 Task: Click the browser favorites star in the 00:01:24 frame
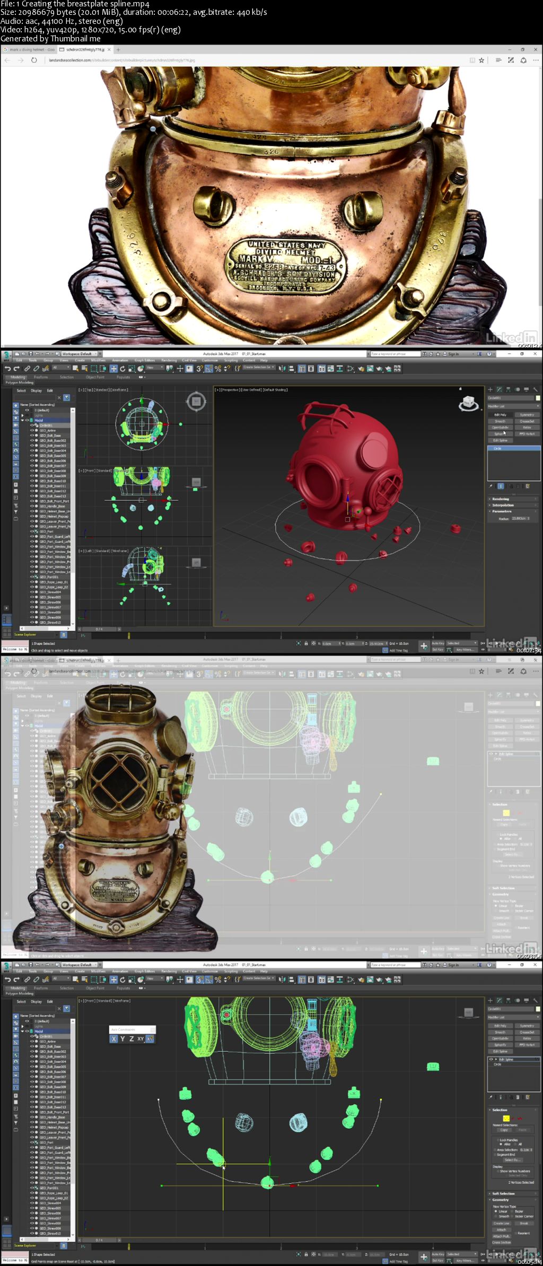tap(481, 60)
